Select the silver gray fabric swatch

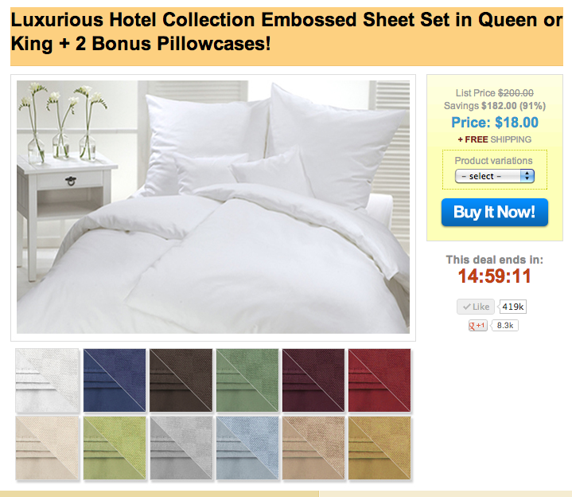pos(181,448)
